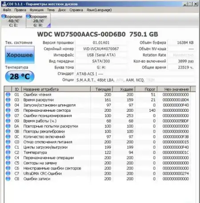This screenshot has width=200, height=203.
Task: Click status orb for Переназначенные сектора row
Action: [x=8, y=110]
